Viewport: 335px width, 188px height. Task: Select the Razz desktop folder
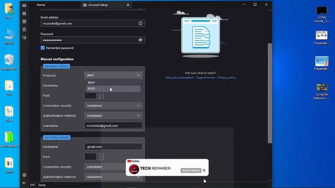(9, 11)
